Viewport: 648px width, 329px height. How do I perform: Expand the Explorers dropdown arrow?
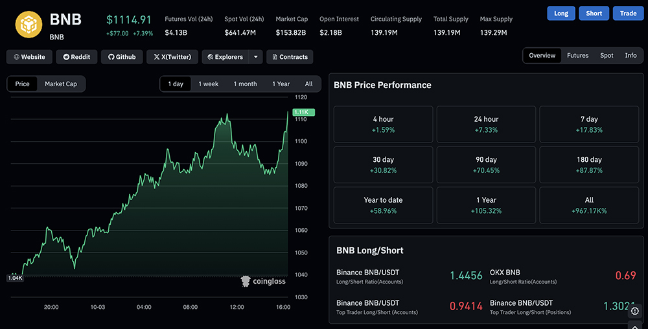[x=256, y=57]
